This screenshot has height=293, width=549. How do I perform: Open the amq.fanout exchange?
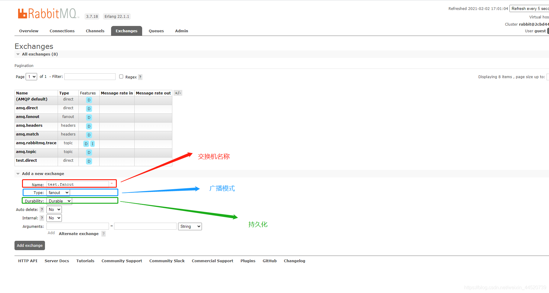tap(28, 117)
